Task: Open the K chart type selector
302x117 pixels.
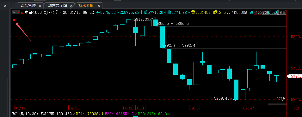Action: click(15, 12)
